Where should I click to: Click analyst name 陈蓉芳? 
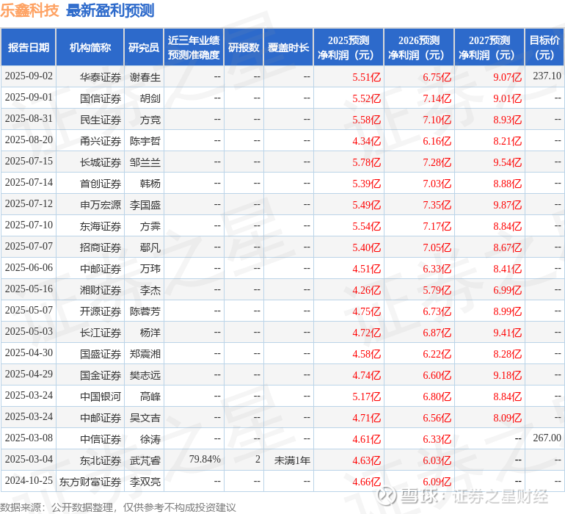(x=145, y=311)
